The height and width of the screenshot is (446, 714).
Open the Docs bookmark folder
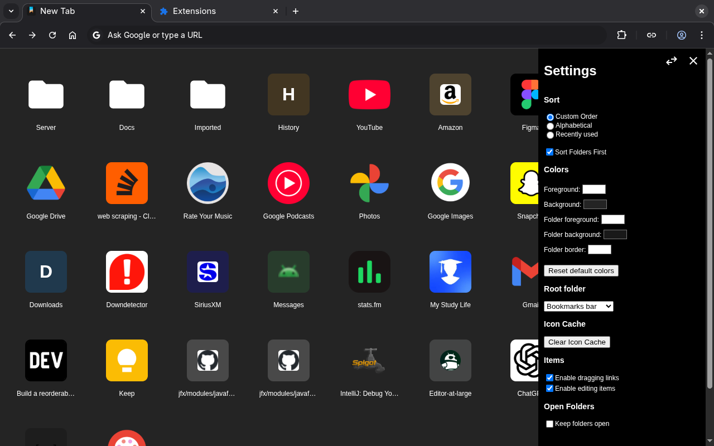click(127, 95)
